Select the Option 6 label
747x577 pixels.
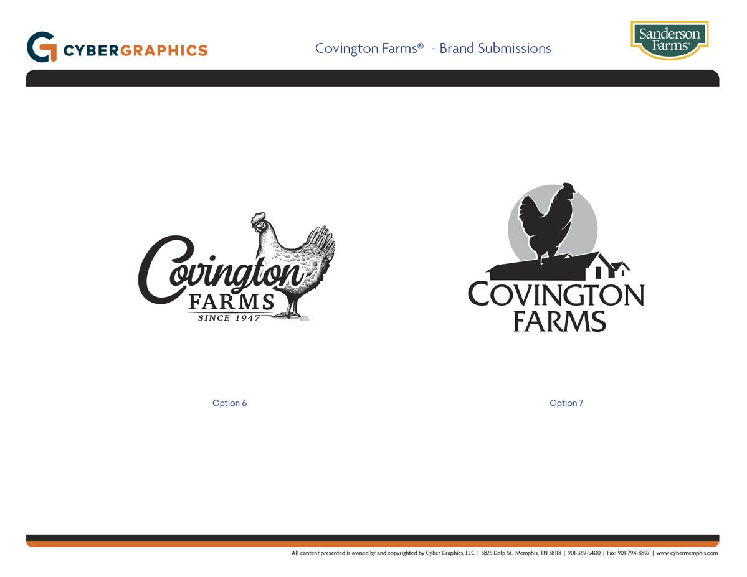229,403
